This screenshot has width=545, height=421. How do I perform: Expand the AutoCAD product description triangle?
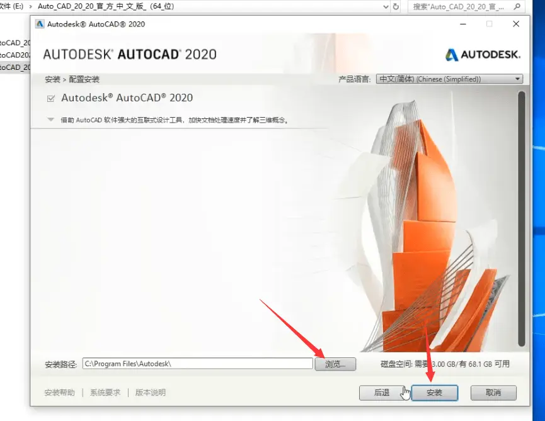[51, 120]
